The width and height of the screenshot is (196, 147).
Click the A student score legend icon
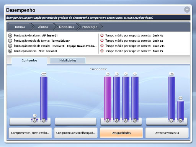point(10,36)
